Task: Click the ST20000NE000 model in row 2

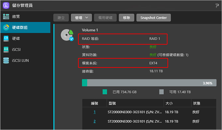Action: 135,122
